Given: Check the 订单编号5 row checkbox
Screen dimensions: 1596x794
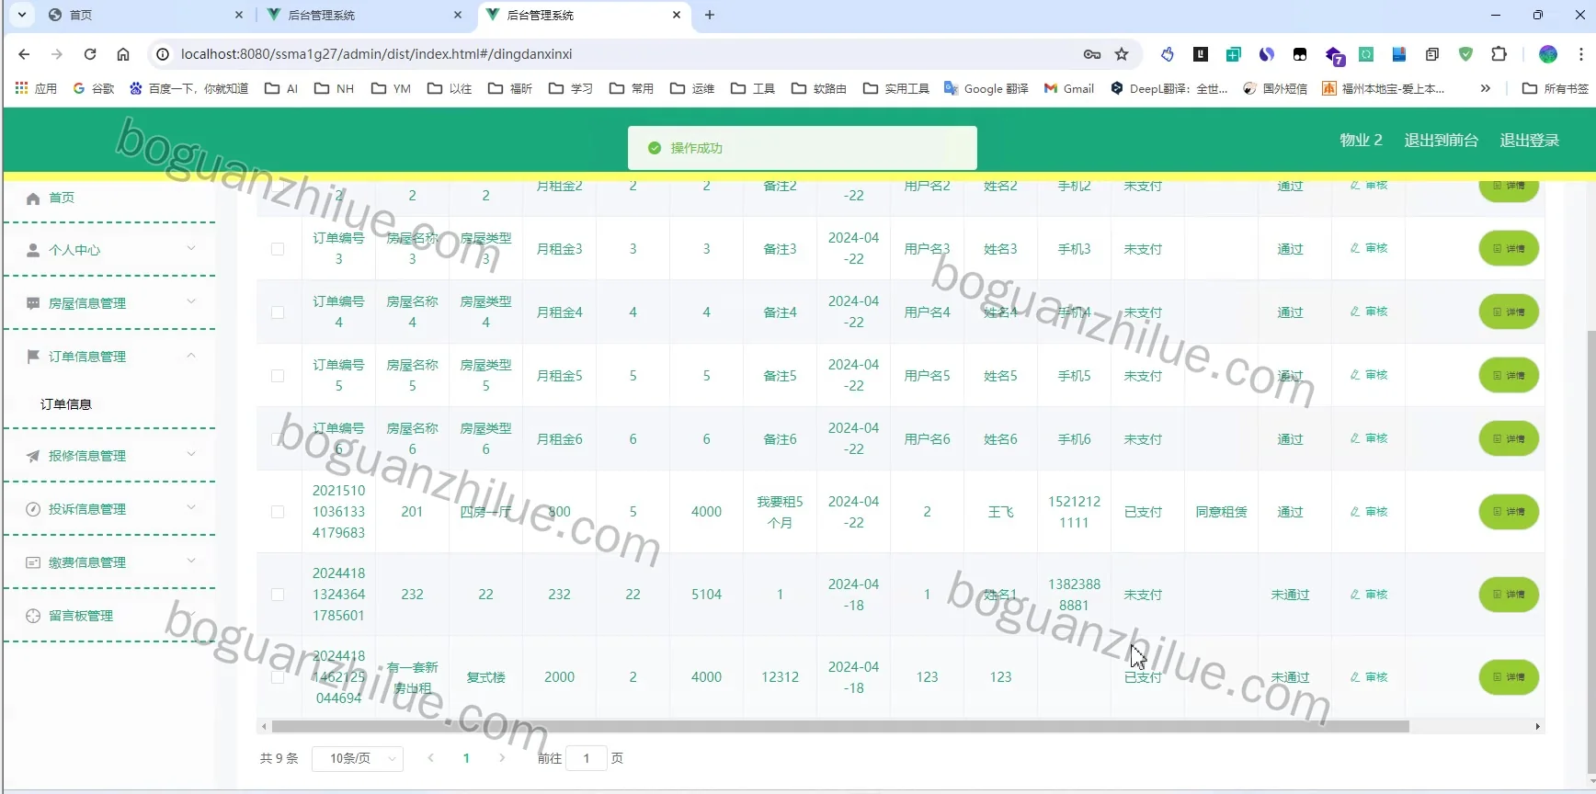Looking at the screenshot, I should click(x=278, y=376).
